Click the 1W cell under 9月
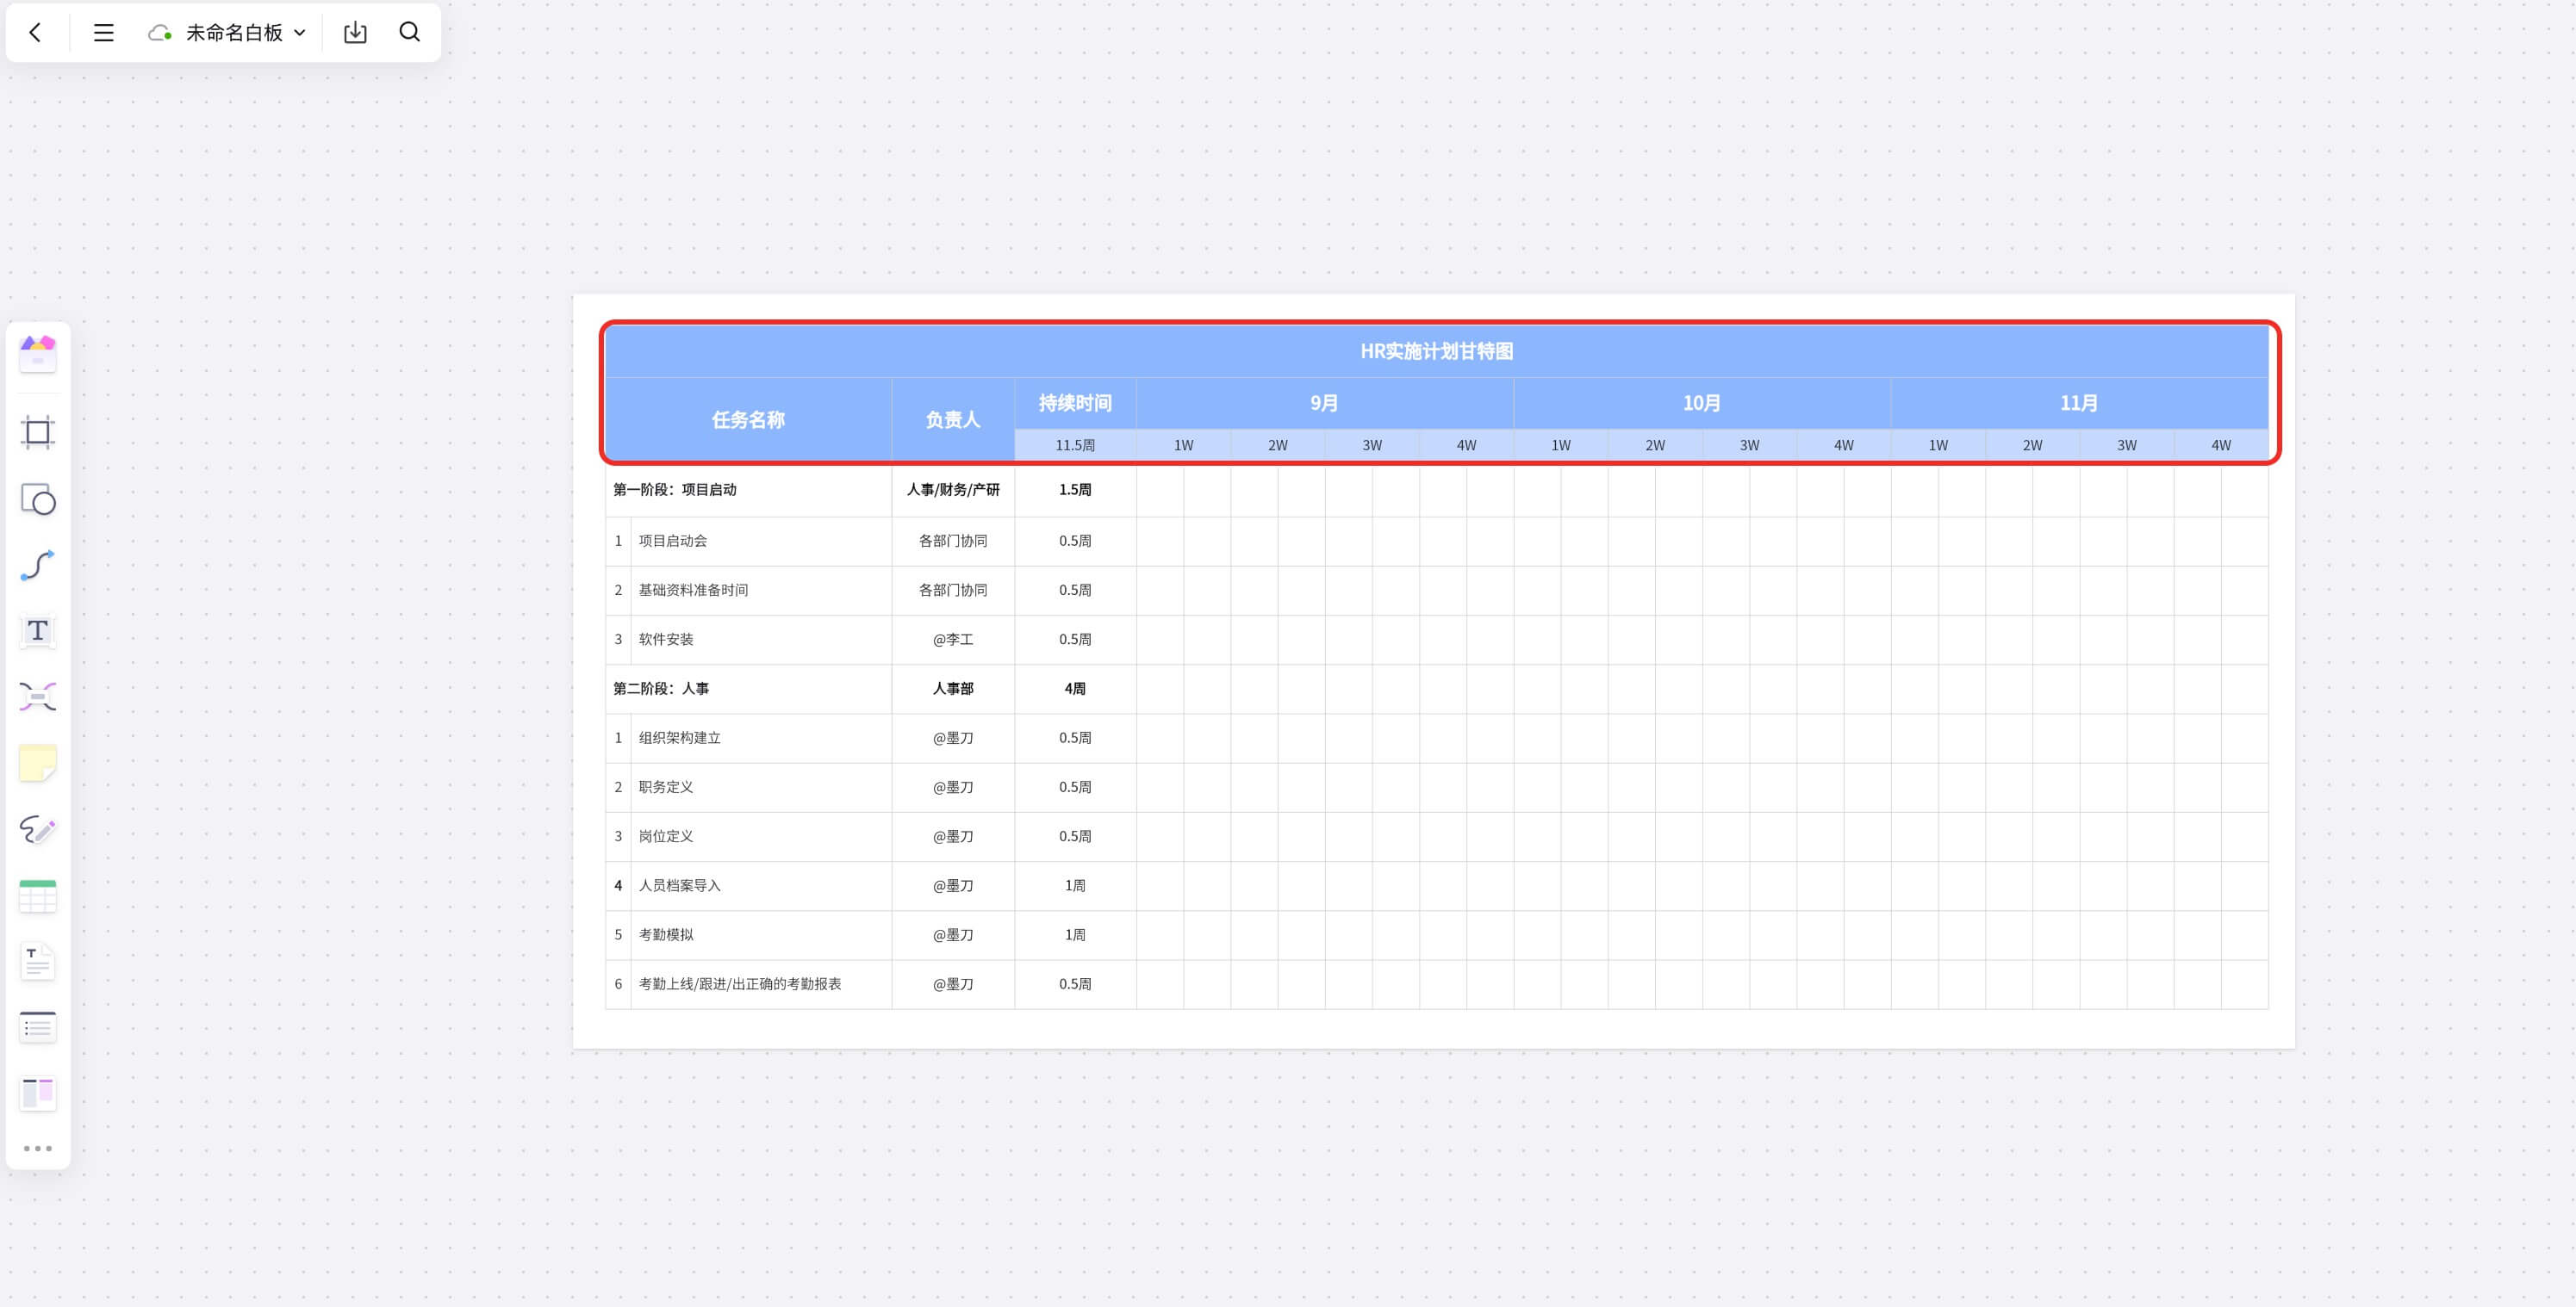Screen dimensions: 2576x1307 pyautogui.click(x=1184, y=446)
